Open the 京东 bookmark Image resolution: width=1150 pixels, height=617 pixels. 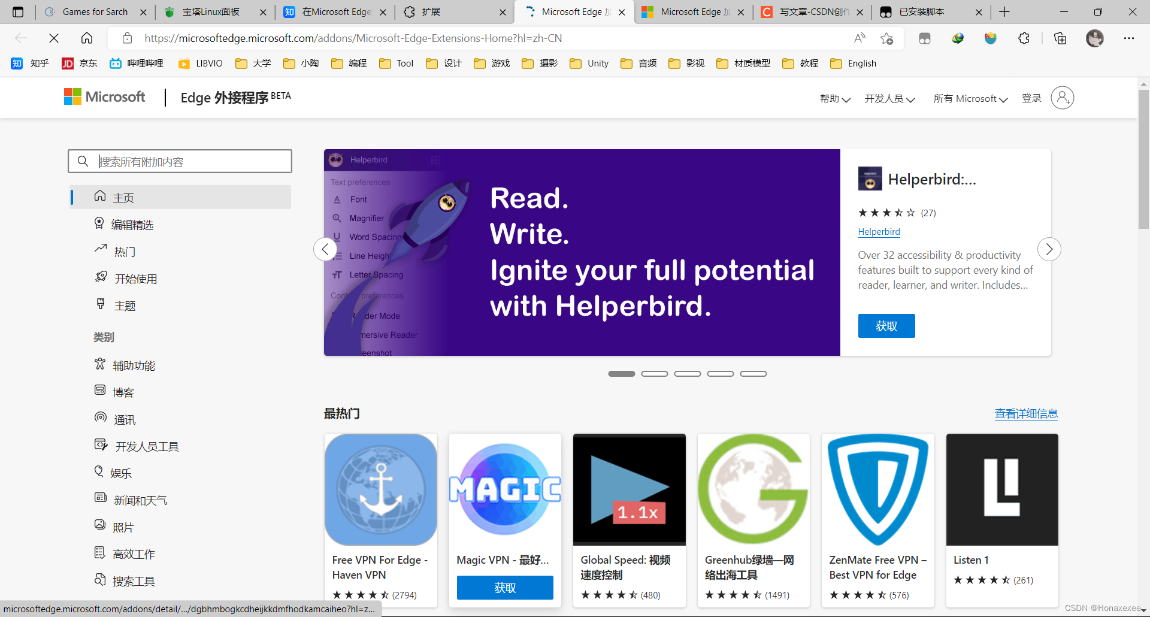(x=80, y=63)
